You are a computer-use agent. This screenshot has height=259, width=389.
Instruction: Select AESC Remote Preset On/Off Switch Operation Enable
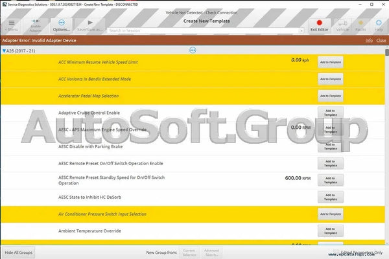click(193, 164)
